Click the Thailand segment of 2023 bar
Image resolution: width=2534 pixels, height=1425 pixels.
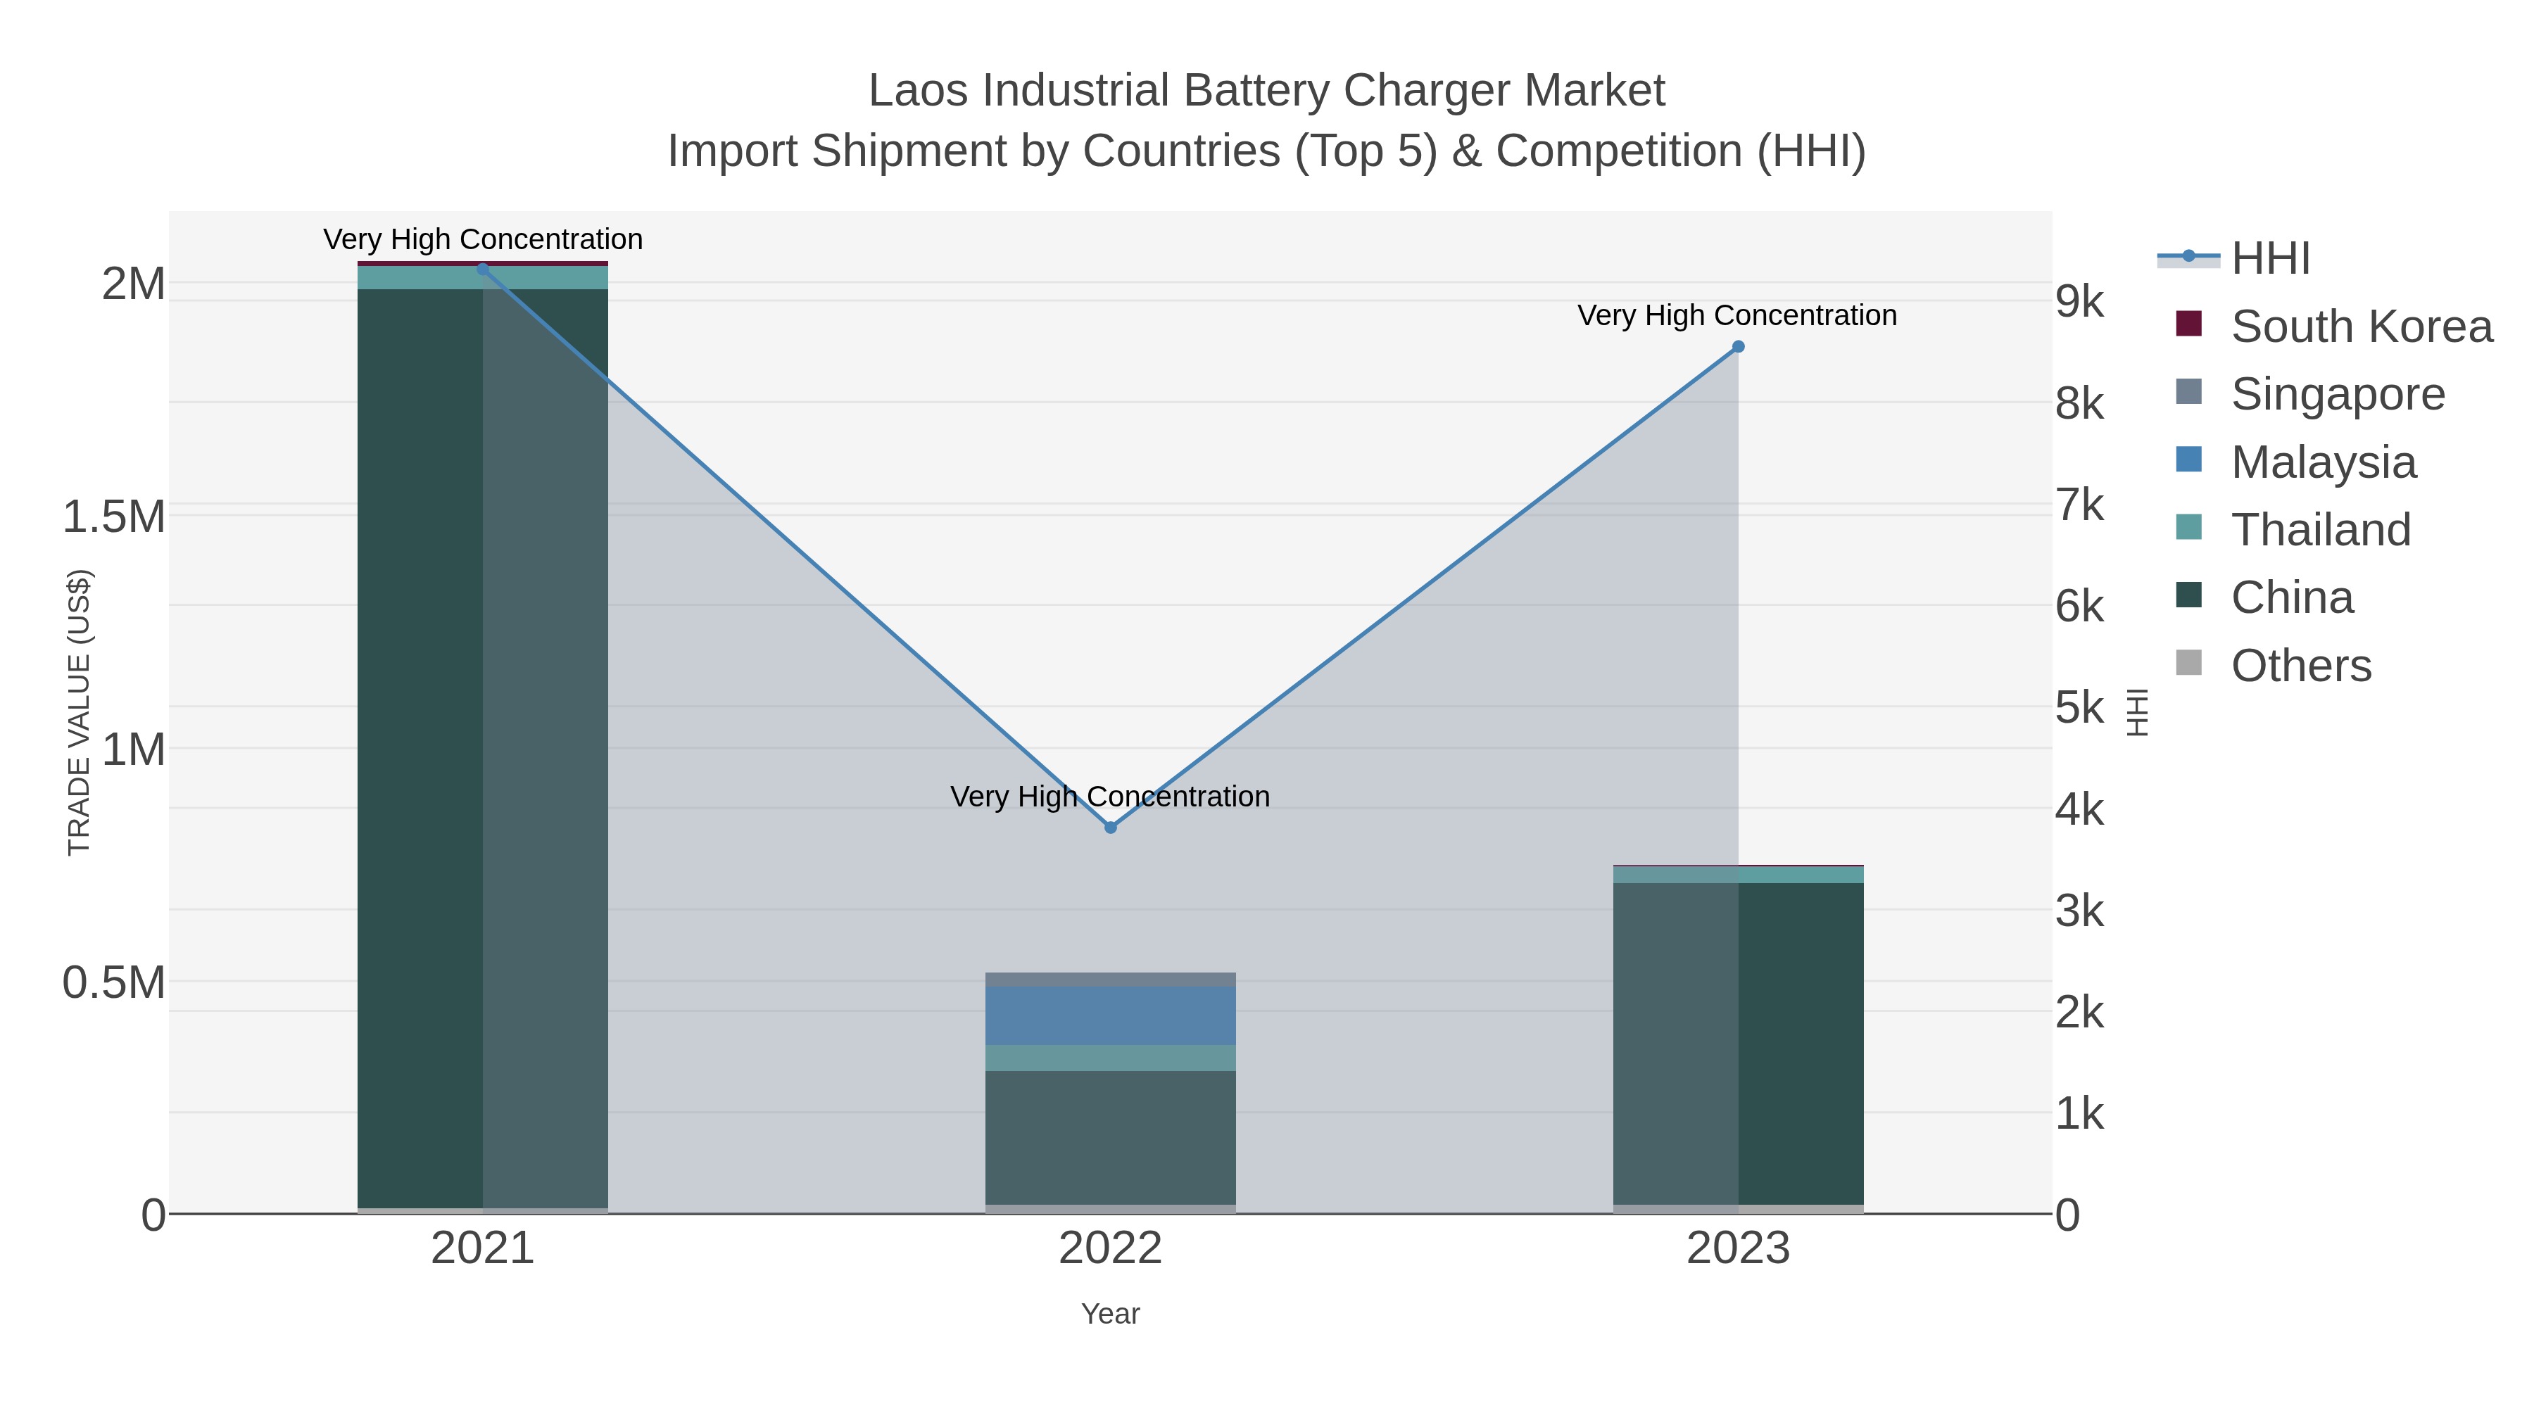(x=1738, y=875)
